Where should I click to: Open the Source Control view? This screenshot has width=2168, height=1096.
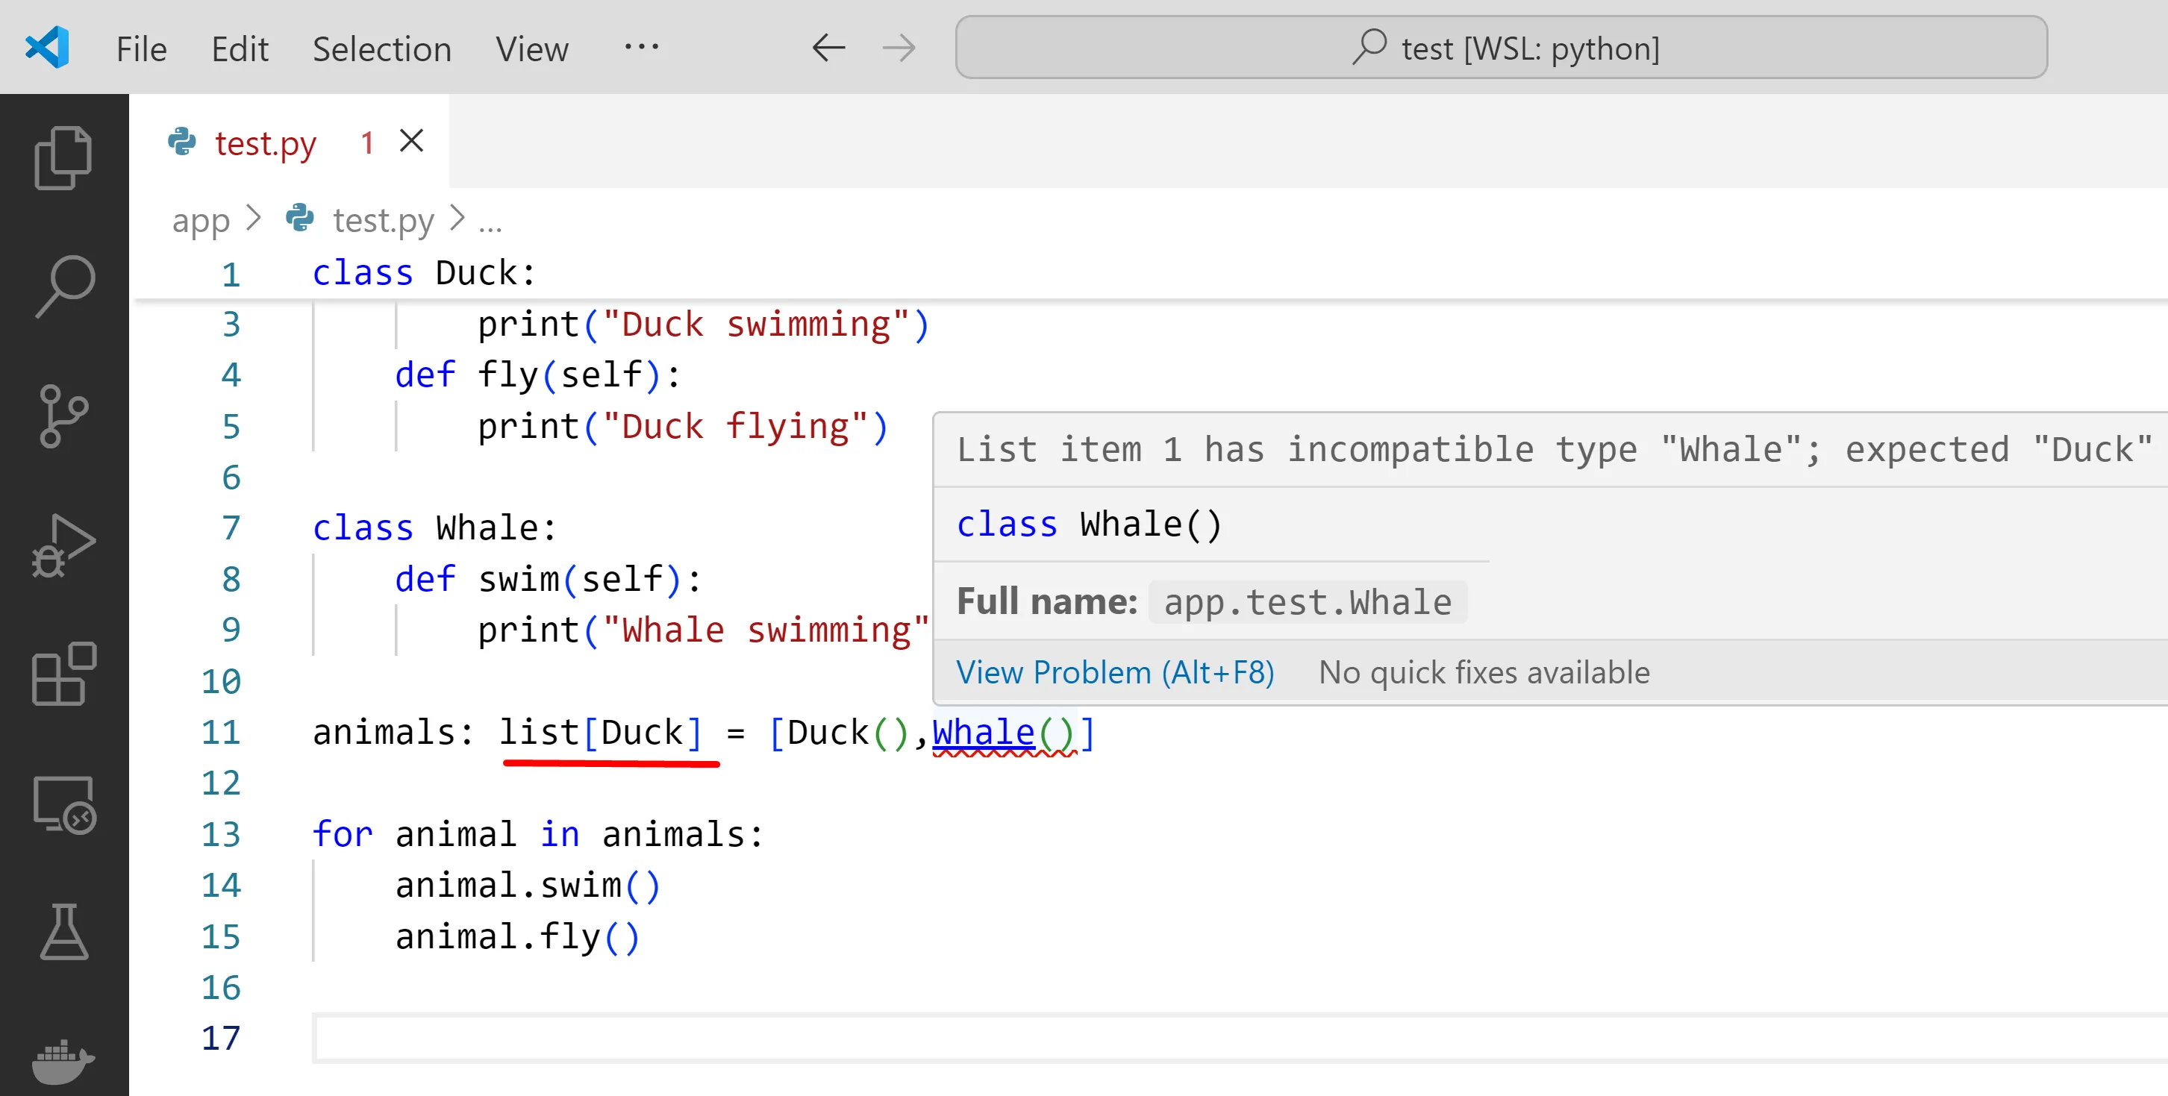(63, 416)
